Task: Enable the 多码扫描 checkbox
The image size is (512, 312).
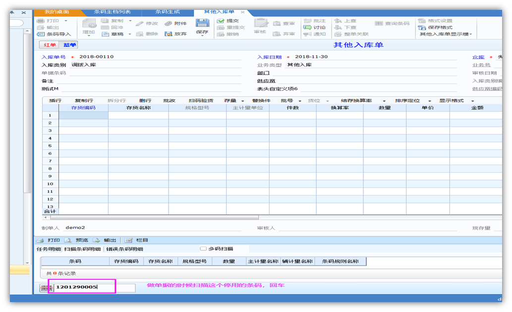Action: point(203,249)
